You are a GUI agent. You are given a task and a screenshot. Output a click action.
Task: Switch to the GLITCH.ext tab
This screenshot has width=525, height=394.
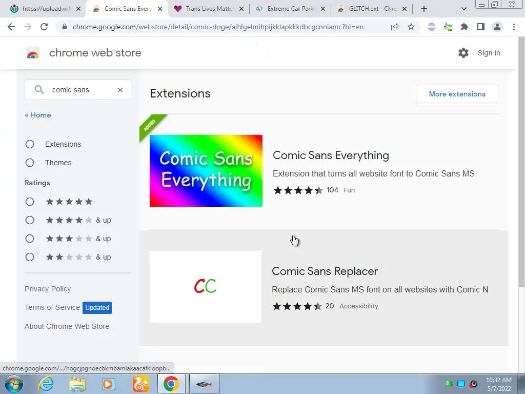coord(372,9)
